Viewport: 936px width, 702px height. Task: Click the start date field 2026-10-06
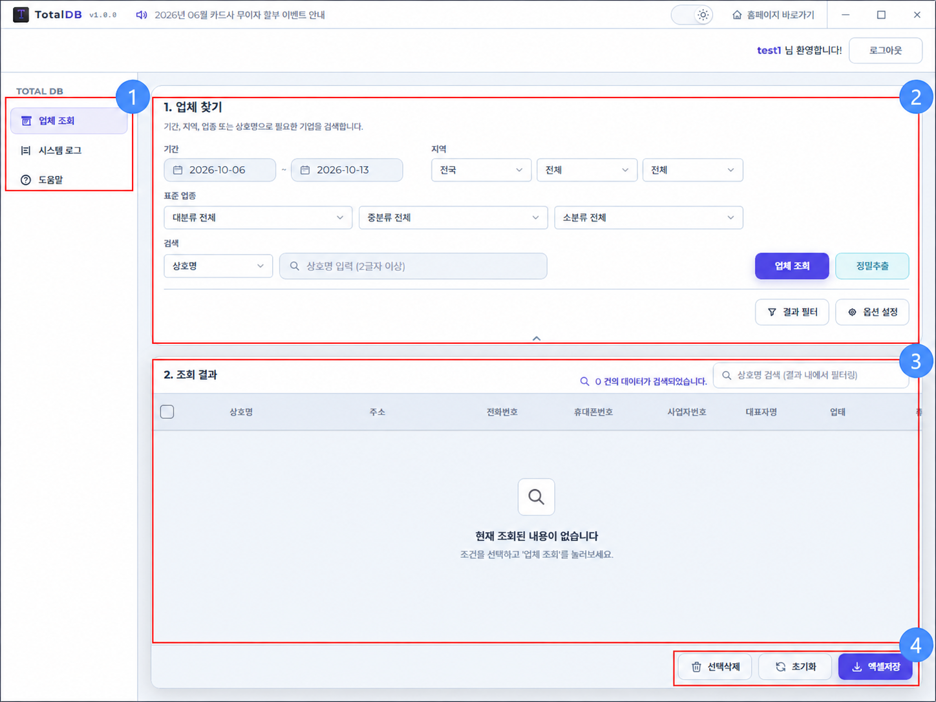click(220, 170)
